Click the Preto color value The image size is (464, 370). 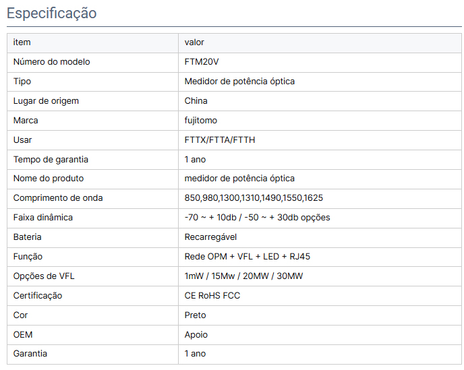coord(195,315)
